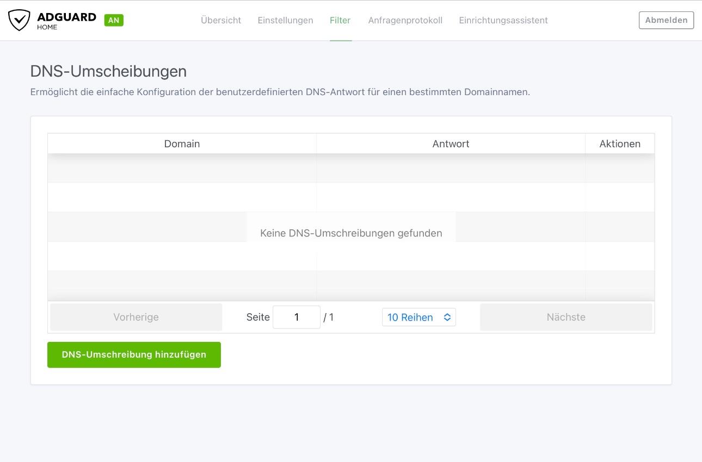This screenshot has height=462, width=702.
Task: Open the Filter menu
Action: [340, 20]
